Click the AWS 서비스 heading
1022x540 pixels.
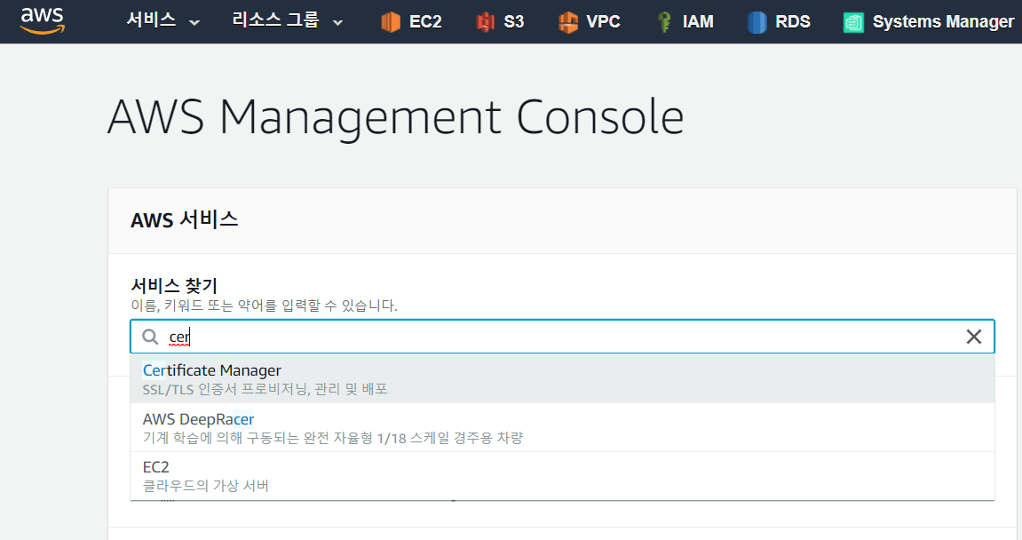[185, 219]
